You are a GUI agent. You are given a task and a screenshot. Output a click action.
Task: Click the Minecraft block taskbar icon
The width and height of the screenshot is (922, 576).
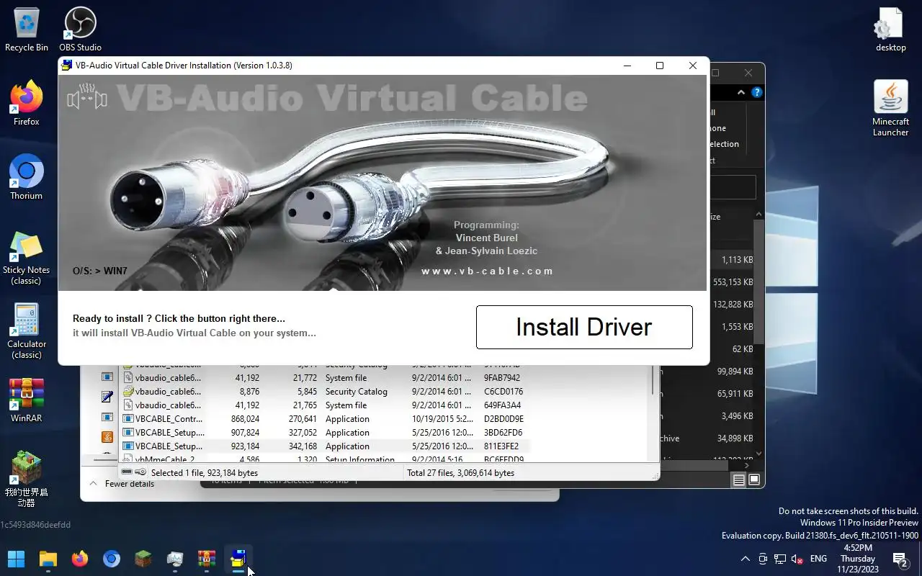click(143, 559)
